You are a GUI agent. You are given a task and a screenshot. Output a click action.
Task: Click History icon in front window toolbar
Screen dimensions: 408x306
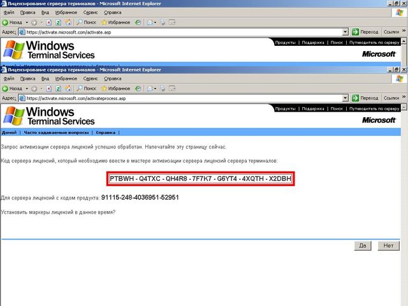[138, 89]
